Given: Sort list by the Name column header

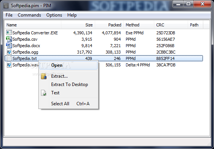Looking at the screenshot, I should [33, 25].
